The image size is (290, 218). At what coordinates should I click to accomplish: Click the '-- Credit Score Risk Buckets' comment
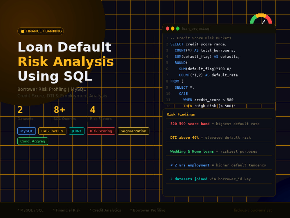point(201,38)
